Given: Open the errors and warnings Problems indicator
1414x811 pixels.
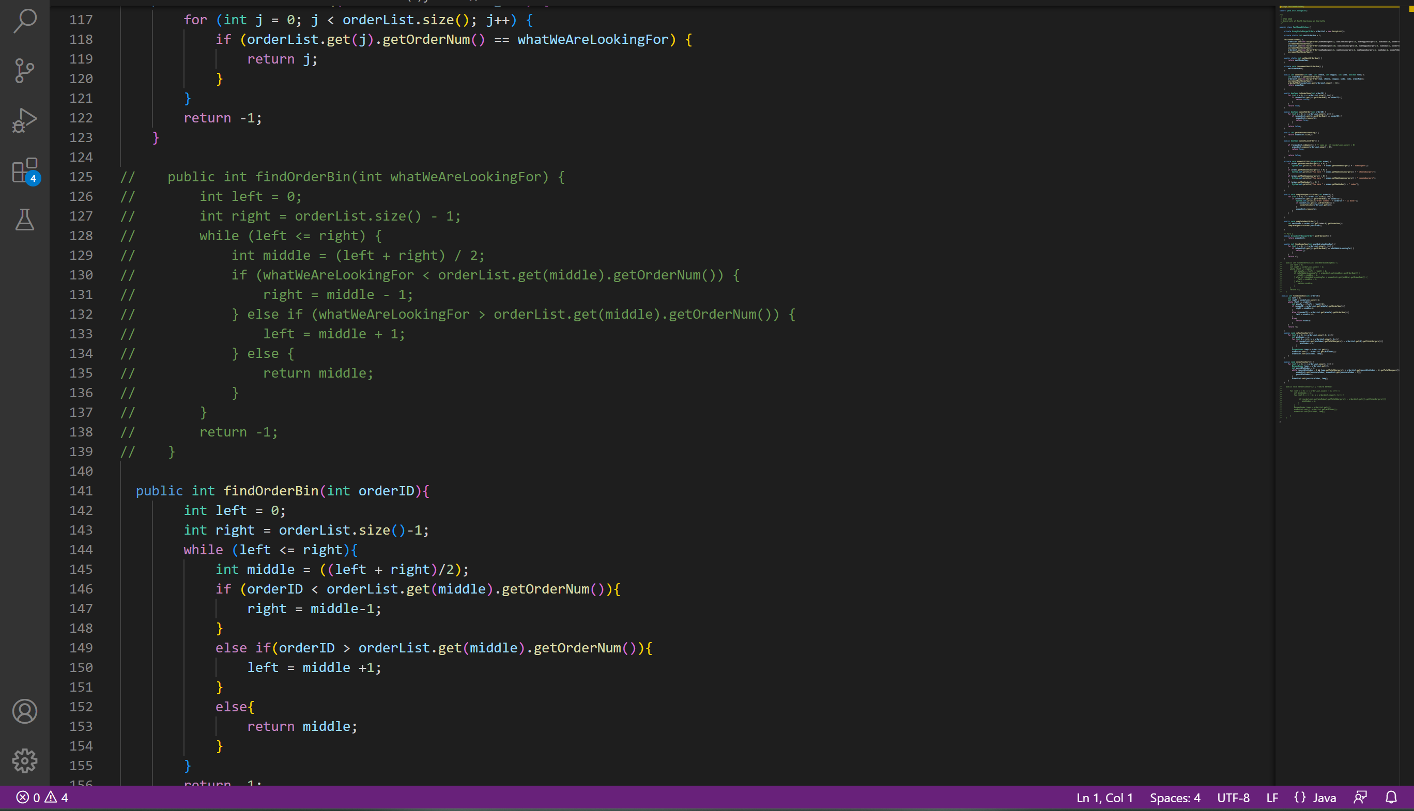Looking at the screenshot, I should coord(42,798).
